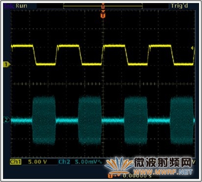Viewport: 202px width, 182px height.
Task: Toggle the Run acquisition status indicator
Action: (x=22, y=6)
